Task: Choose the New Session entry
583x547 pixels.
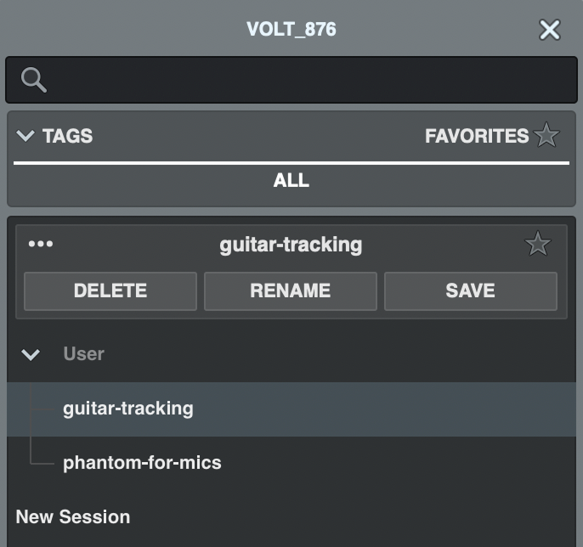Action: (x=73, y=516)
